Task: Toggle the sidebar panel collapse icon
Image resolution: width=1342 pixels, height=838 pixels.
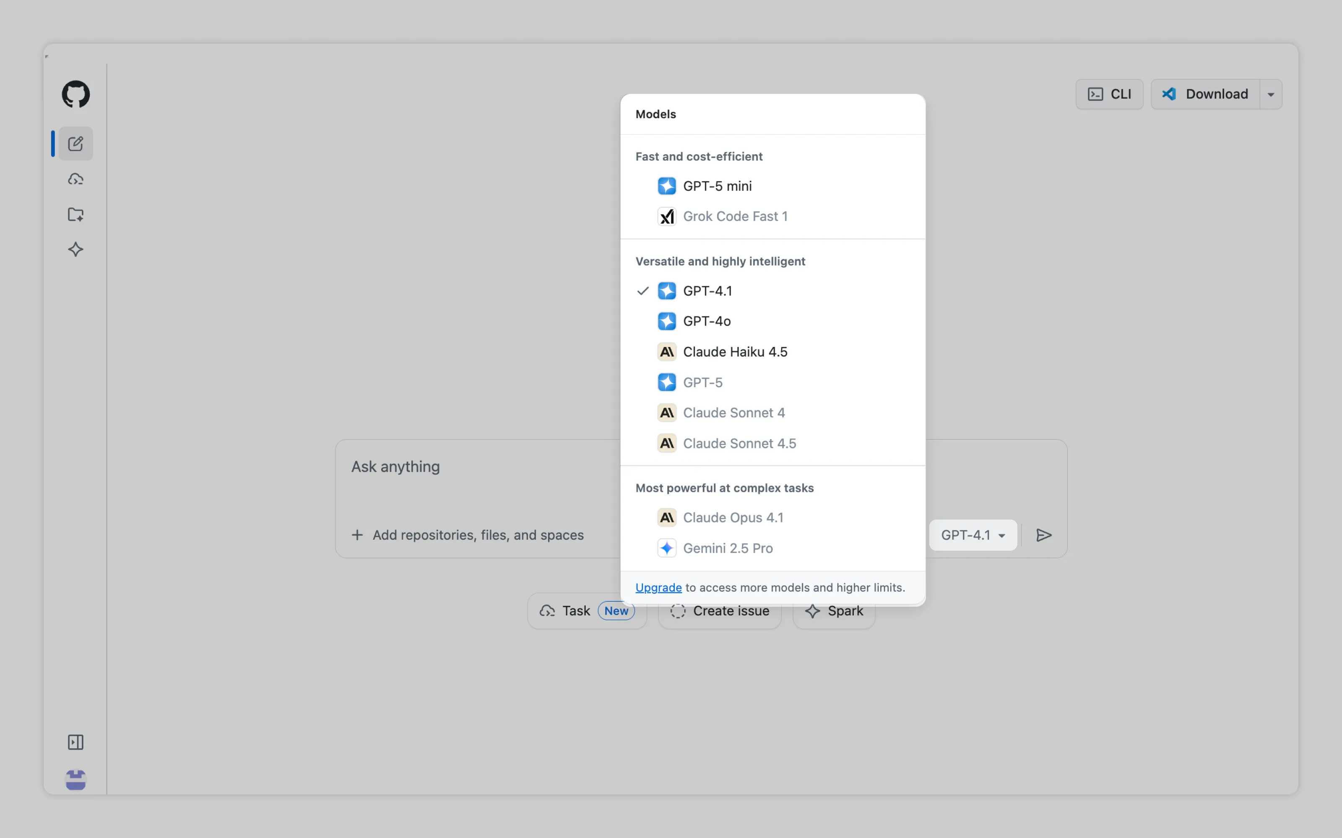Action: coord(75,742)
